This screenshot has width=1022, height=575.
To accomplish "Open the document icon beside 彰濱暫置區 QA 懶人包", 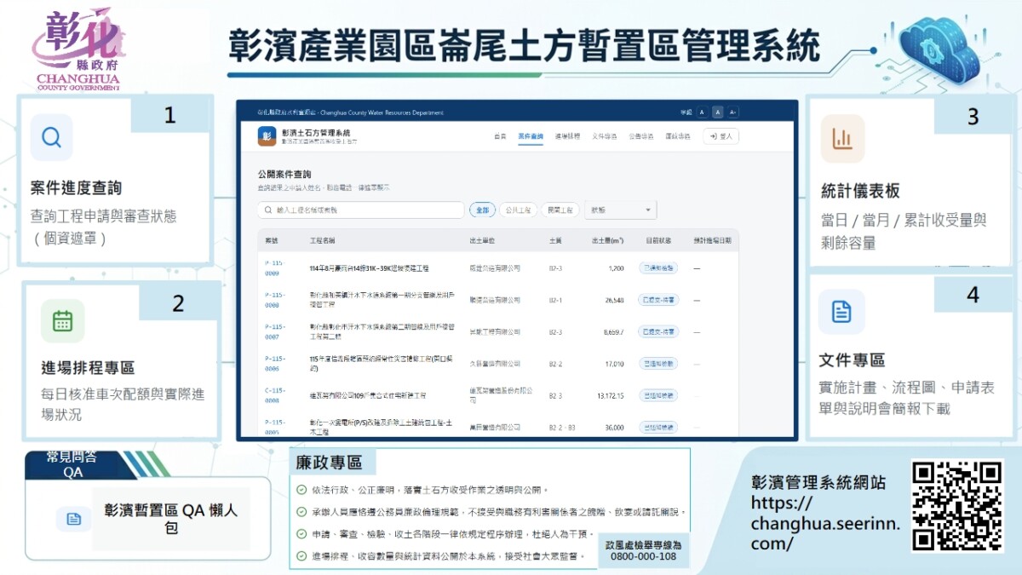I will coord(74,519).
